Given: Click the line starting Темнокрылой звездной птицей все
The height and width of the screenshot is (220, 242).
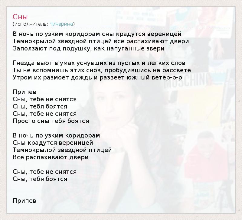Looking at the screenshot, I should coord(101,41).
